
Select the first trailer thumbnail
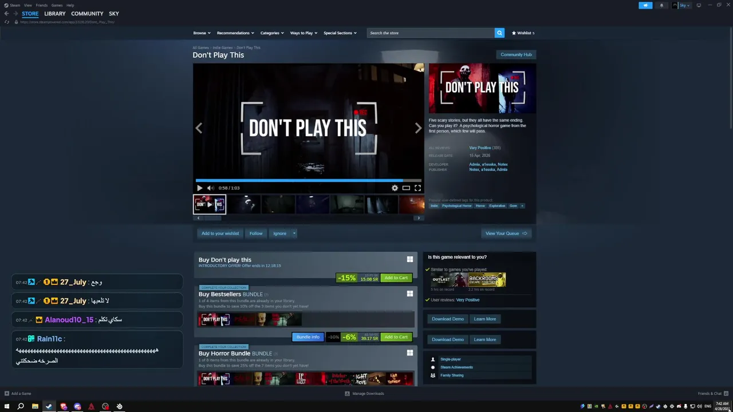point(210,204)
